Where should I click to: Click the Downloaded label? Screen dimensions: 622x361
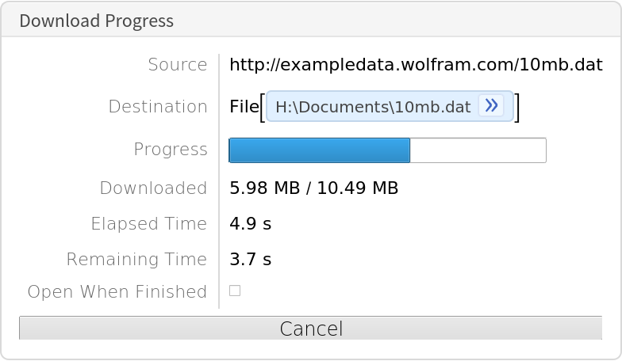pos(153,188)
